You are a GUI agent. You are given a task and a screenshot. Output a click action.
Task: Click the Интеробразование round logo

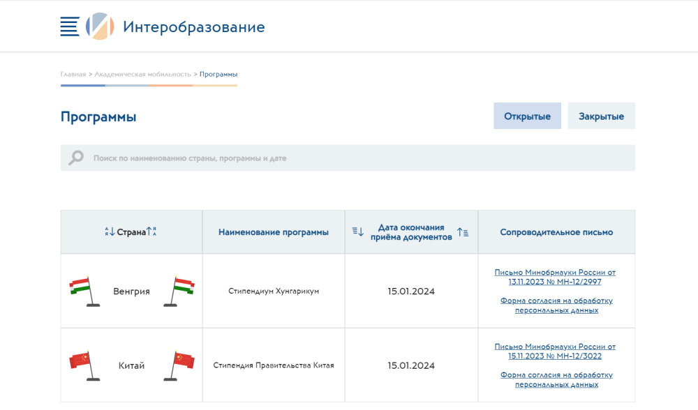[100, 27]
